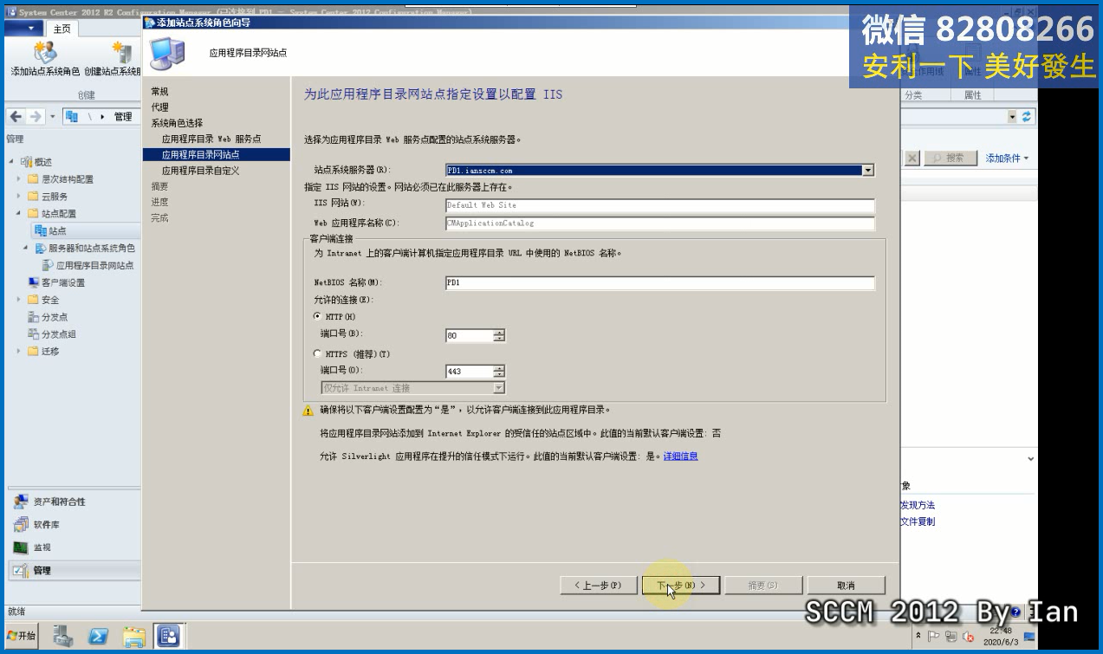Open the 软件库 workspace icon
This screenshot has width=1103, height=654.
pos(21,524)
